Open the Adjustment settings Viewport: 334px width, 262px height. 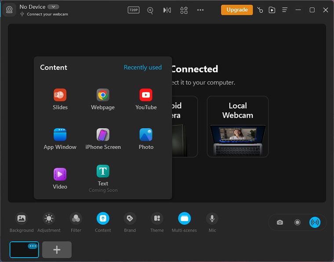[49, 222]
